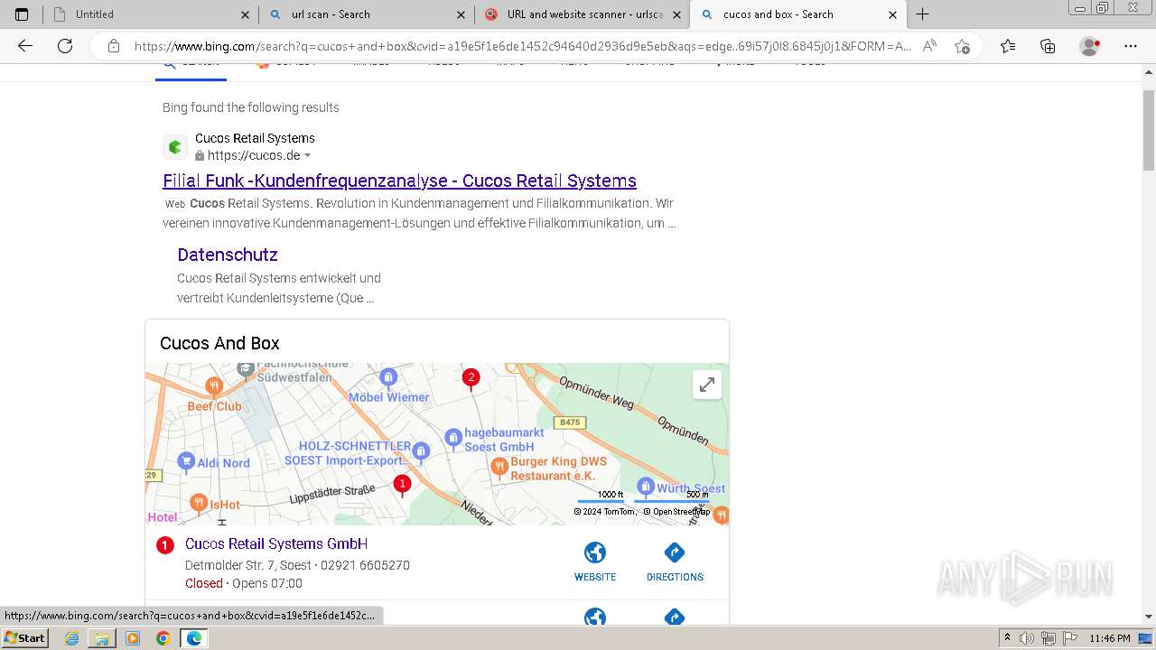Open the Favorites list
This screenshot has height=650, width=1156.
click(x=1008, y=46)
